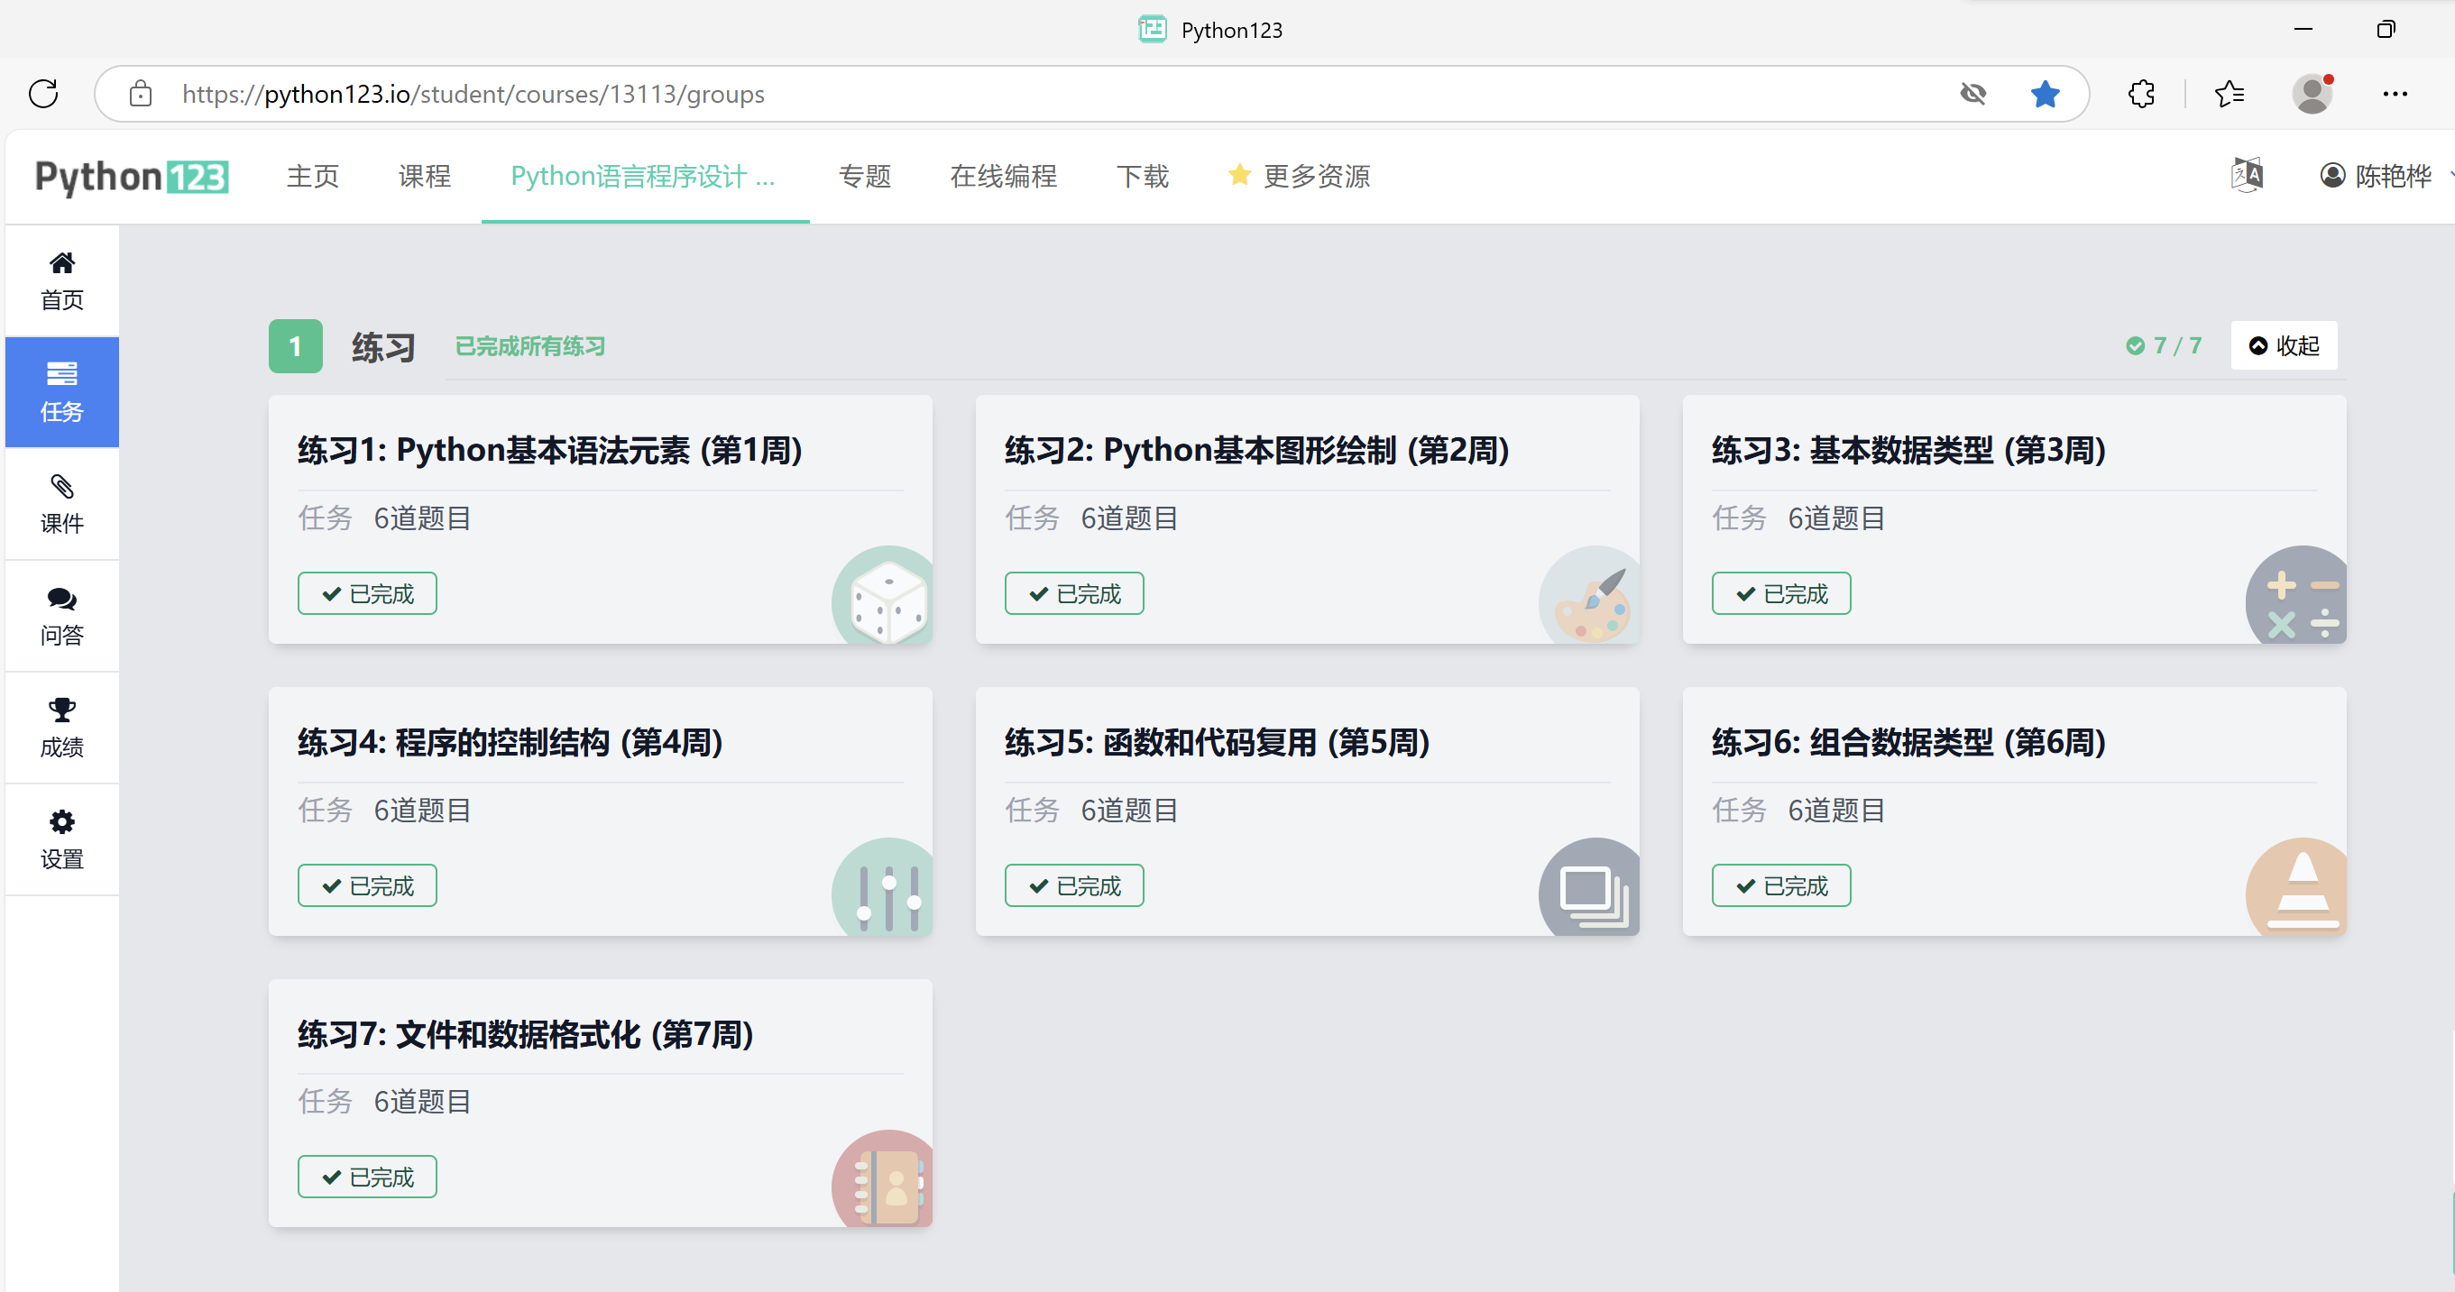The image size is (2455, 1292).
Task: Switch to the 在线编程 tab
Action: pos(1003,175)
